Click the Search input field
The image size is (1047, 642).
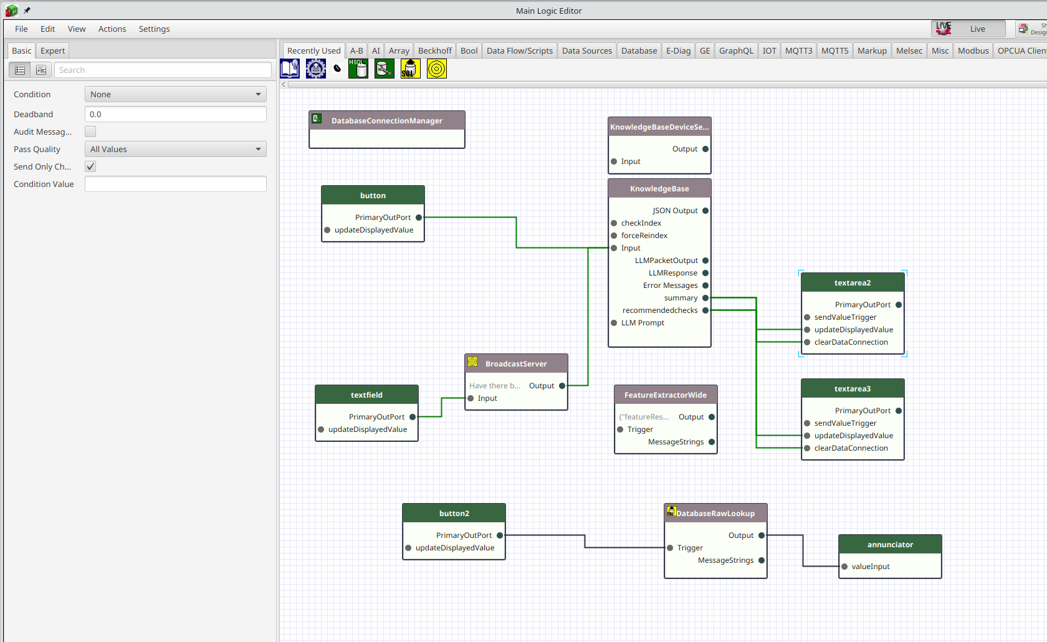pyautogui.click(x=163, y=70)
